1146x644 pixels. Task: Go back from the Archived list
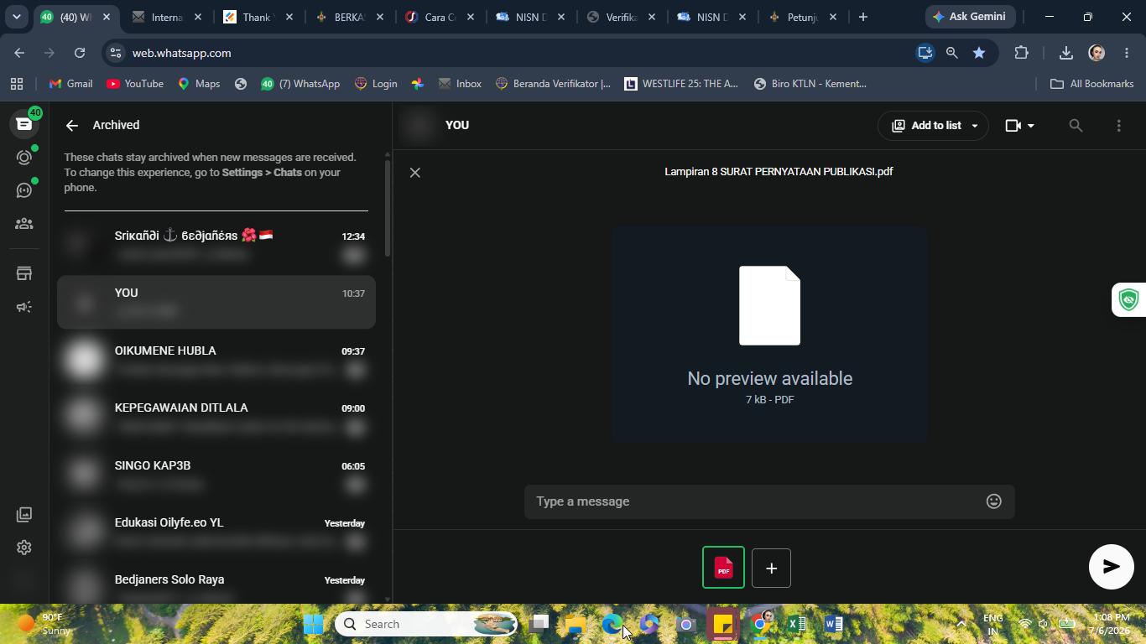(x=72, y=126)
